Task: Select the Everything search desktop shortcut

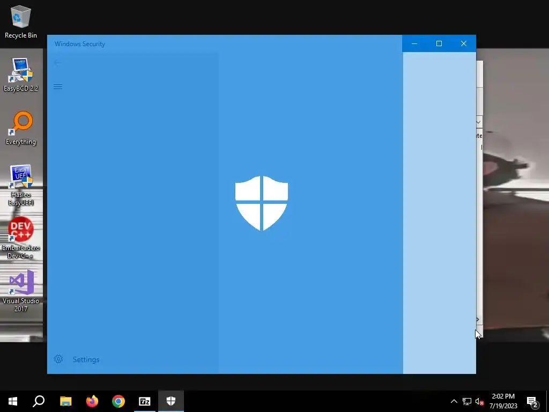Action: tap(21, 128)
